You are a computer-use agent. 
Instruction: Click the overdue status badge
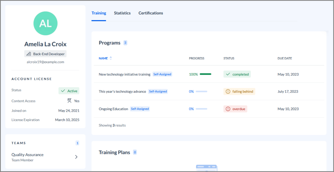pos(236,109)
